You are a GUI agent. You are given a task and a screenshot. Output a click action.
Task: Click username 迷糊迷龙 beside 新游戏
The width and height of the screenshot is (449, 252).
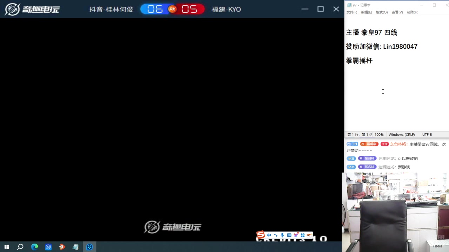pyautogui.click(x=387, y=167)
